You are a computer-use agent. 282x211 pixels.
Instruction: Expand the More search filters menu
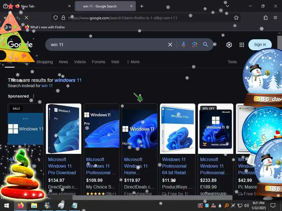133,62
